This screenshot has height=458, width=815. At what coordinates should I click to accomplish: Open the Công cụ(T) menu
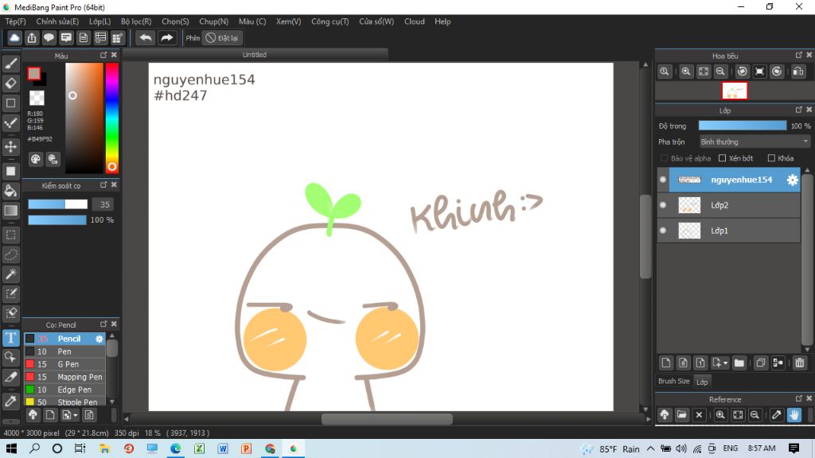[330, 21]
